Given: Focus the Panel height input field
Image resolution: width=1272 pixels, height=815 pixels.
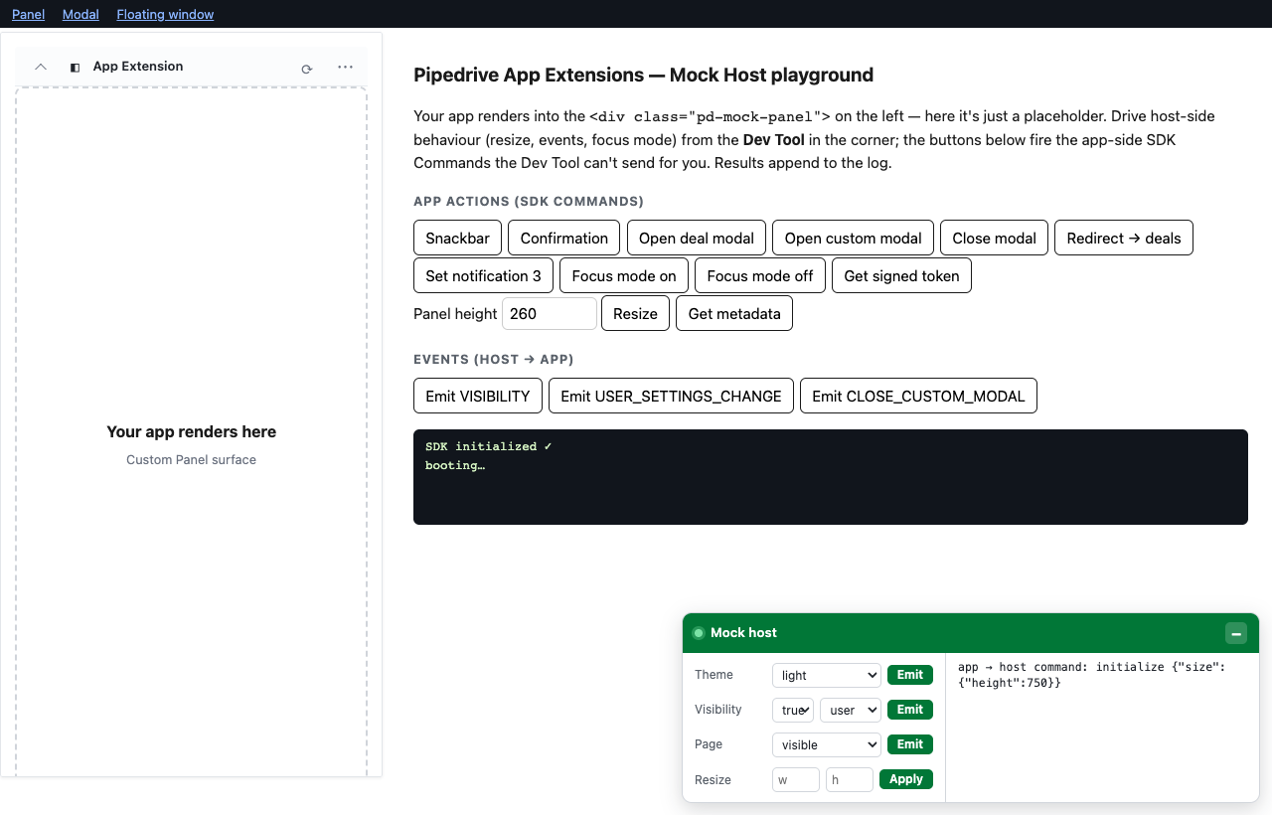Looking at the screenshot, I should click(550, 314).
